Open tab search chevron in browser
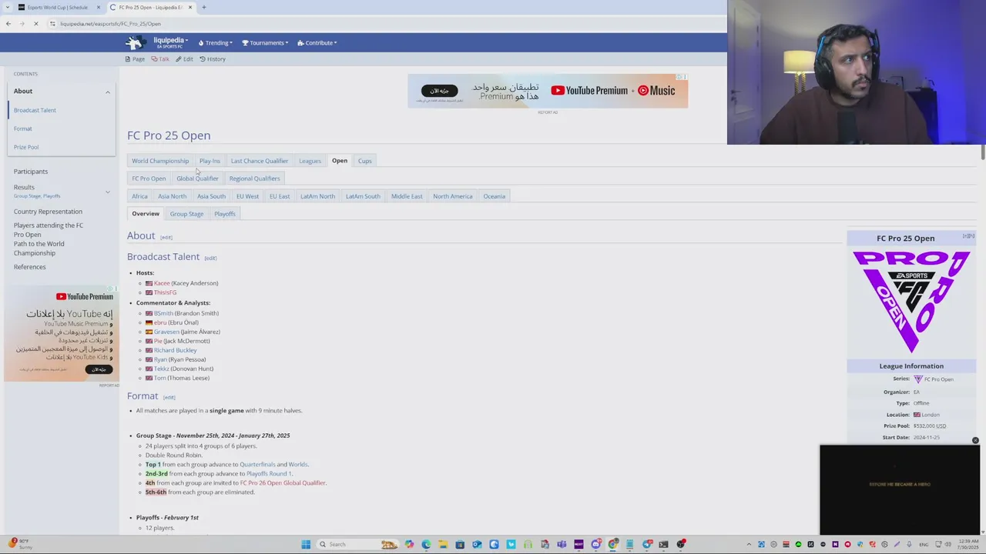The width and height of the screenshot is (986, 554). (8, 8)
